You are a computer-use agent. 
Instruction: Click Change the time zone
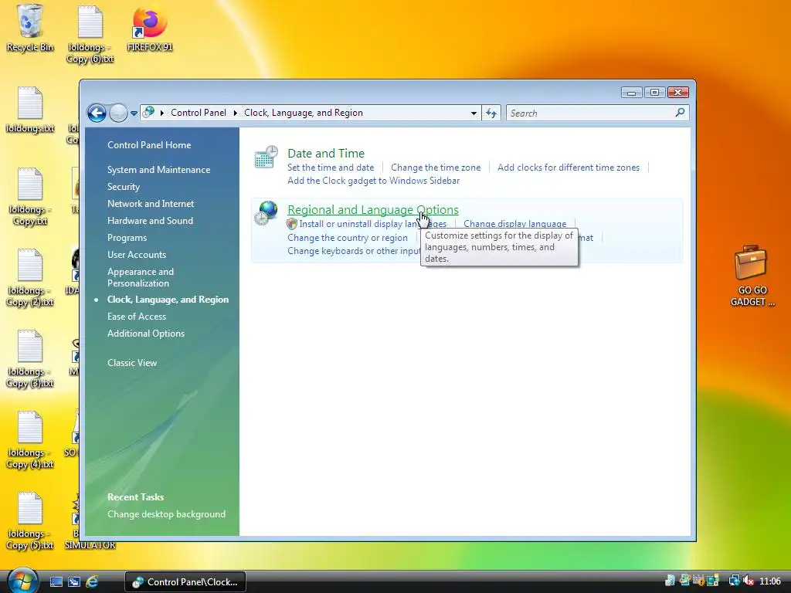[x=436, y=168]
